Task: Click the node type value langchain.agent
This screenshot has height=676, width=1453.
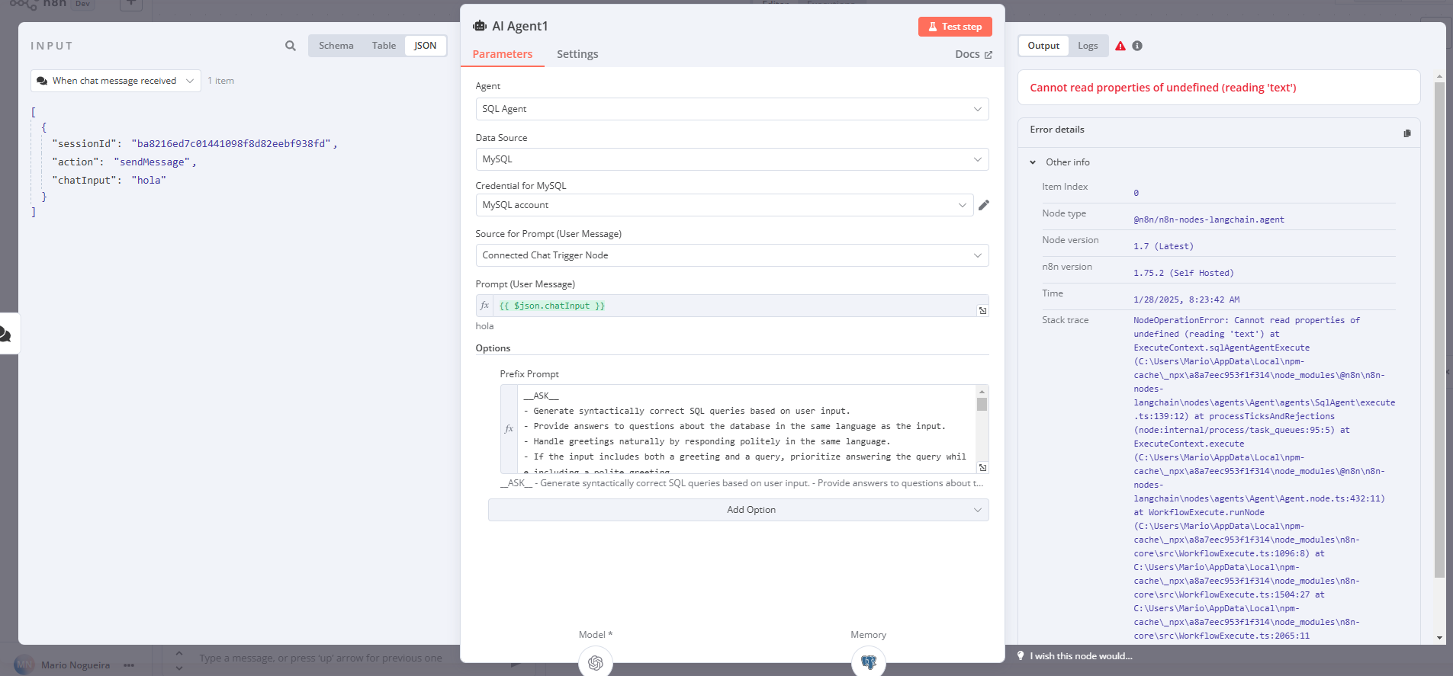Action: 1208,219
